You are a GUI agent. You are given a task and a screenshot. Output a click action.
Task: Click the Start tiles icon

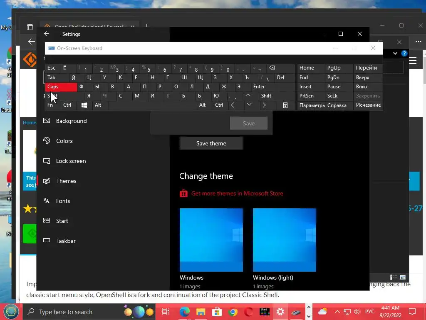(x=47, y=220)
